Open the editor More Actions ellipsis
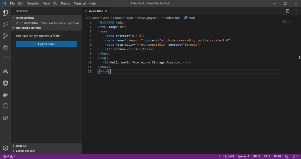The width and height of the screenshot is (301, 159). pos(295,11)
